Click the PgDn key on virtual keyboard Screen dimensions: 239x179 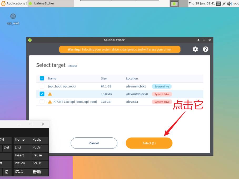(40, 149)
